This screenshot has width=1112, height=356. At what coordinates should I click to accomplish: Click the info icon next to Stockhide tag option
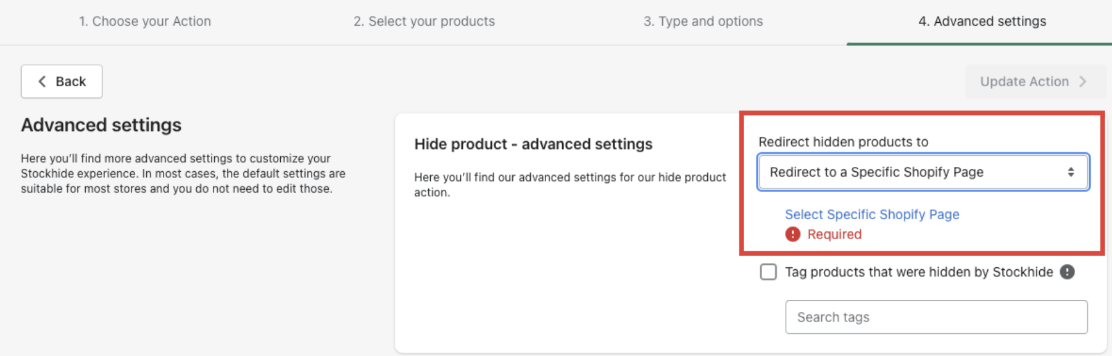pyautogui.click(x=1067, y=272)
